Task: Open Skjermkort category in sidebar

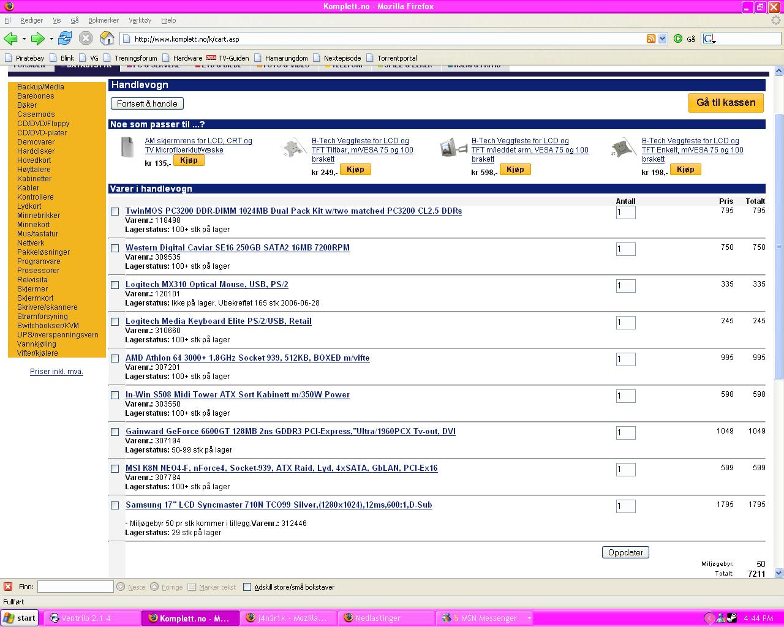Action: coord(36,298)
